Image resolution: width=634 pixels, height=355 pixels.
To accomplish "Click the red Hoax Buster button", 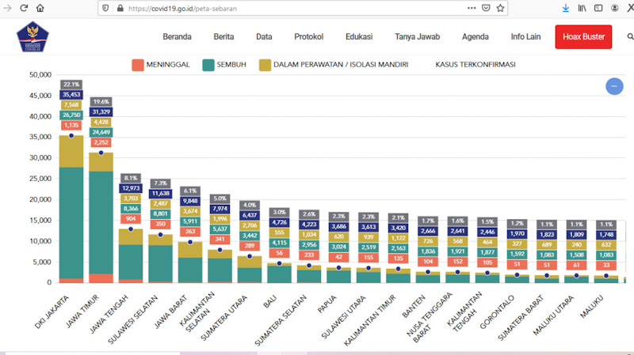I will tap(583, 37).
